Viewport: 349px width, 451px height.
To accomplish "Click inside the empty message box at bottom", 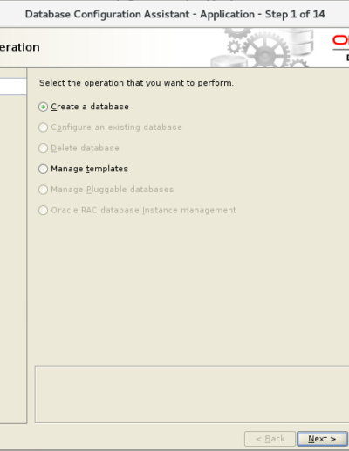I will (x=192, y=394).
